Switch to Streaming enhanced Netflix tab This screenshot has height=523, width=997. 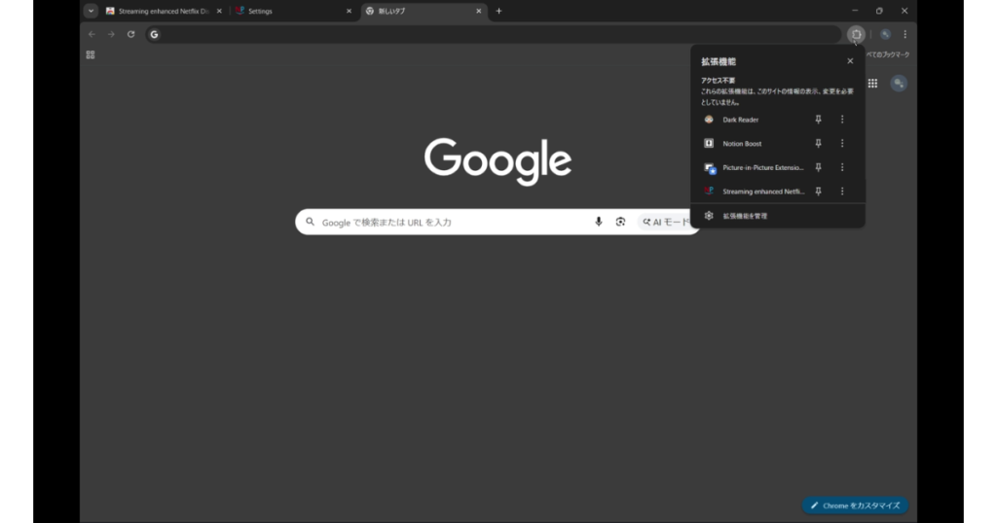tap(161, 11)
